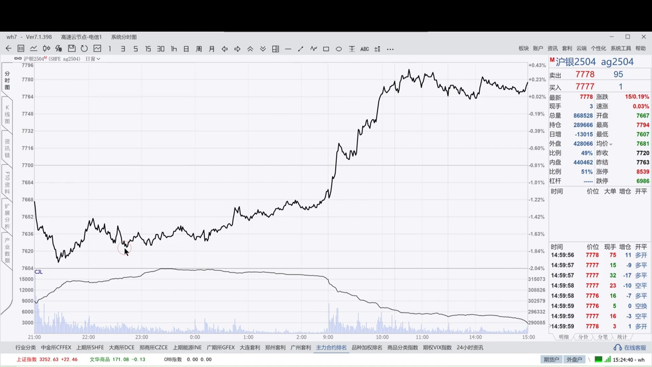Select the zigzag wave line tool

tap(313, 49)
